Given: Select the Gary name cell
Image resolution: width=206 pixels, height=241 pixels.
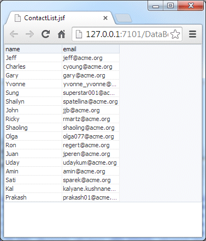Looking at the screenshot, I should pyautogui.click(x=33, y=75).
